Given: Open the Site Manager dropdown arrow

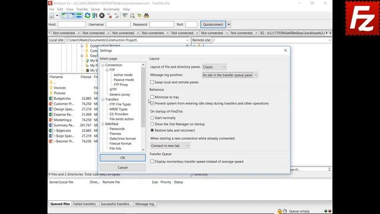Looking at the screenshot, I should point(57,16).
